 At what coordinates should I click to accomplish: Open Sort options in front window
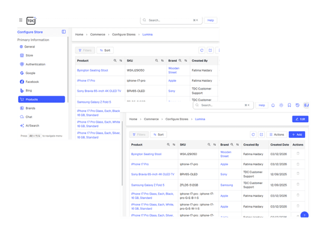[158, 135]
